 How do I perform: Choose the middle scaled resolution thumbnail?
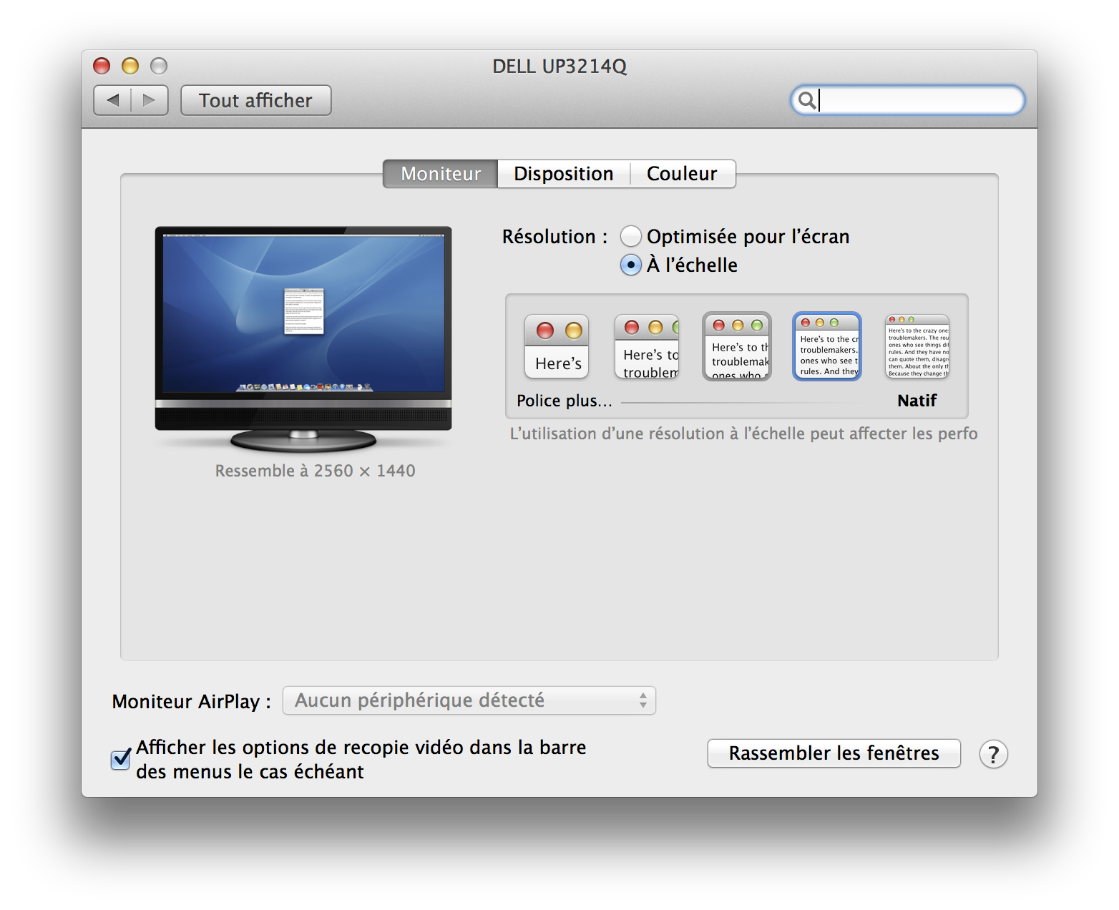coord(737,346)
